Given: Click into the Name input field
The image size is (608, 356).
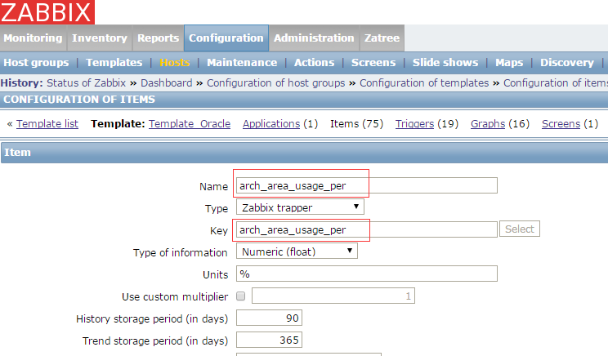Looking at the screenshot, I should (366, 185).
